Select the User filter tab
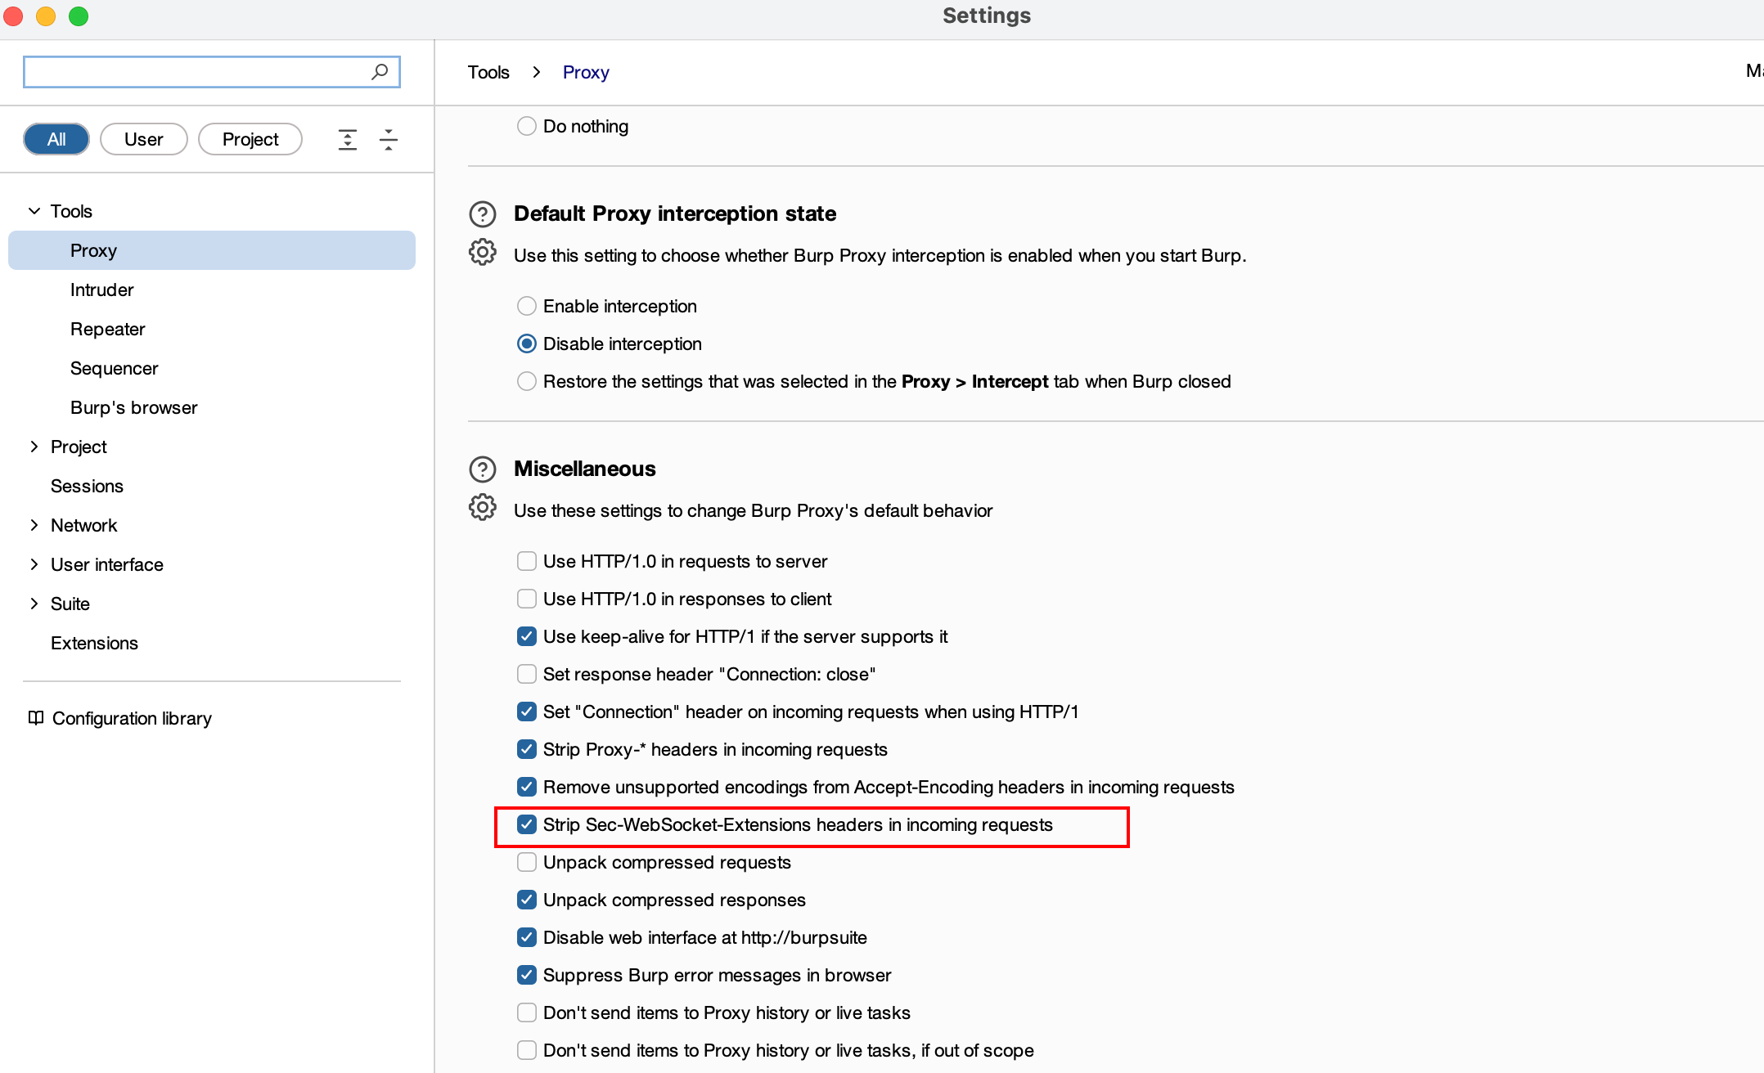 click(x=144, y=139)
